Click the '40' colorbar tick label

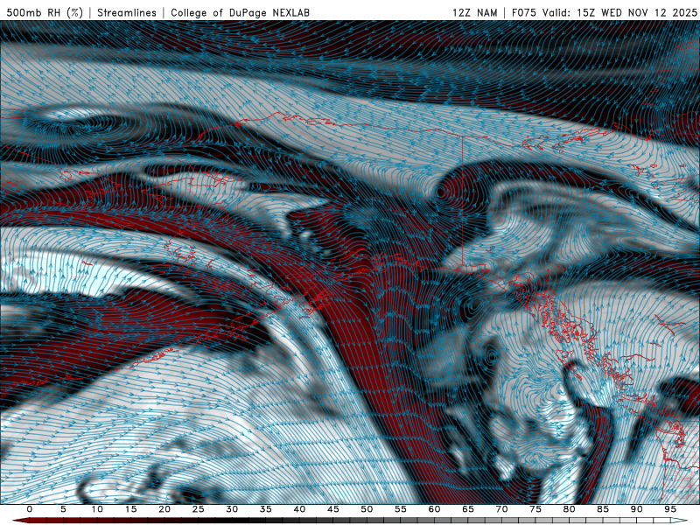(299, 509)
